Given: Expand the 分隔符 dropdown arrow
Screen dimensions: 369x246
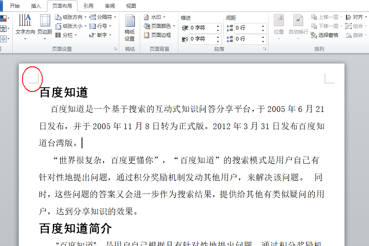Looking at the screenshot, I should click(115, 17).
